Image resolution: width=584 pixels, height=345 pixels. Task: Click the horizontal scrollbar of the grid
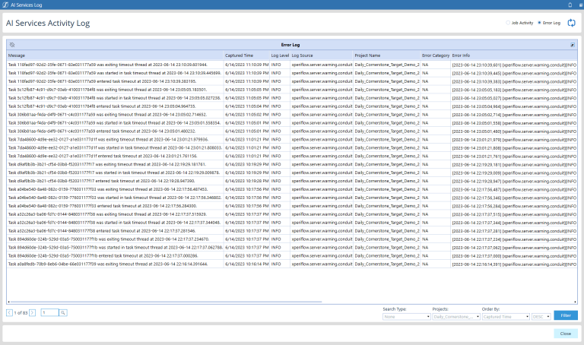pos(166,302)
